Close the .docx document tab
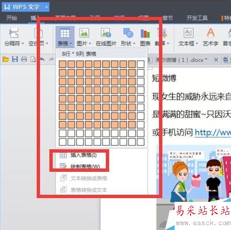This screenshot has height=230, width=231. point(216,60)
